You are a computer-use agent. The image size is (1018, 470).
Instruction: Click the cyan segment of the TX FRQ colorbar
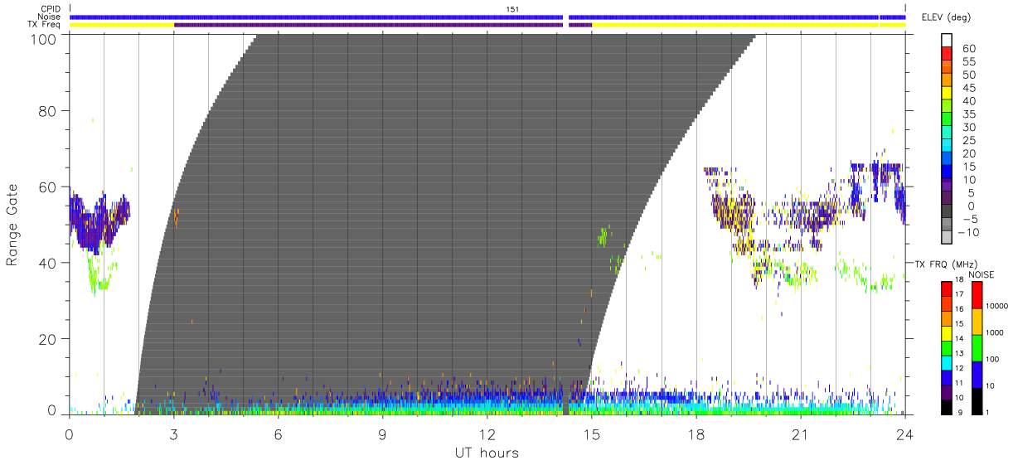tap(946, 361)
